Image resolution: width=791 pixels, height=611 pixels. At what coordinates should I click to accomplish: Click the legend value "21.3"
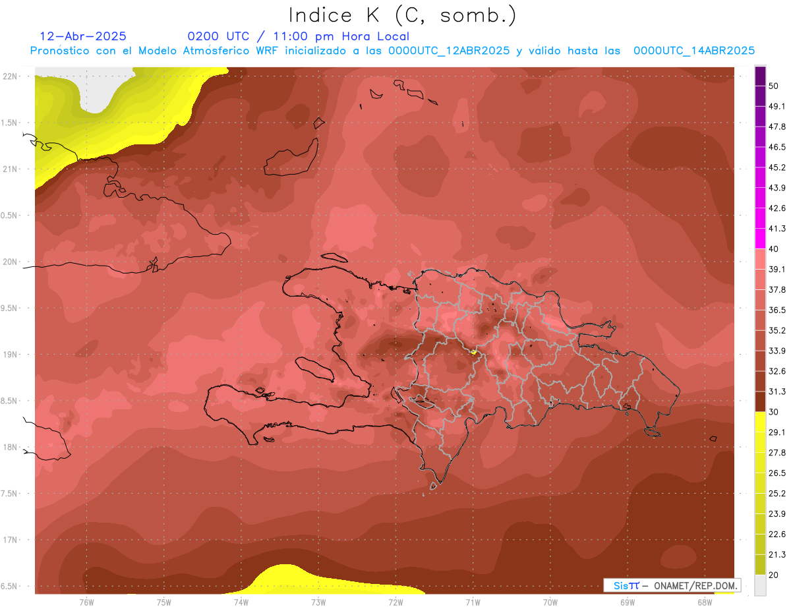click(x=777, y=555)
